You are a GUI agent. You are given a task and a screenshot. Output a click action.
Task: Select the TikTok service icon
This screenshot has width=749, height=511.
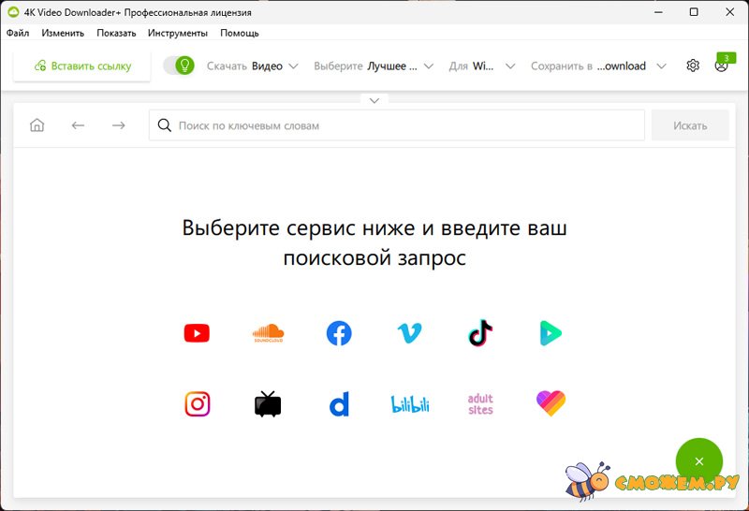pyautogui.click(x=480, y=333)
